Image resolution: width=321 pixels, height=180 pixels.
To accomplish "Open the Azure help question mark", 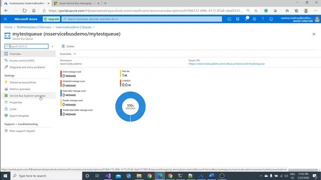I will point(263,19).
